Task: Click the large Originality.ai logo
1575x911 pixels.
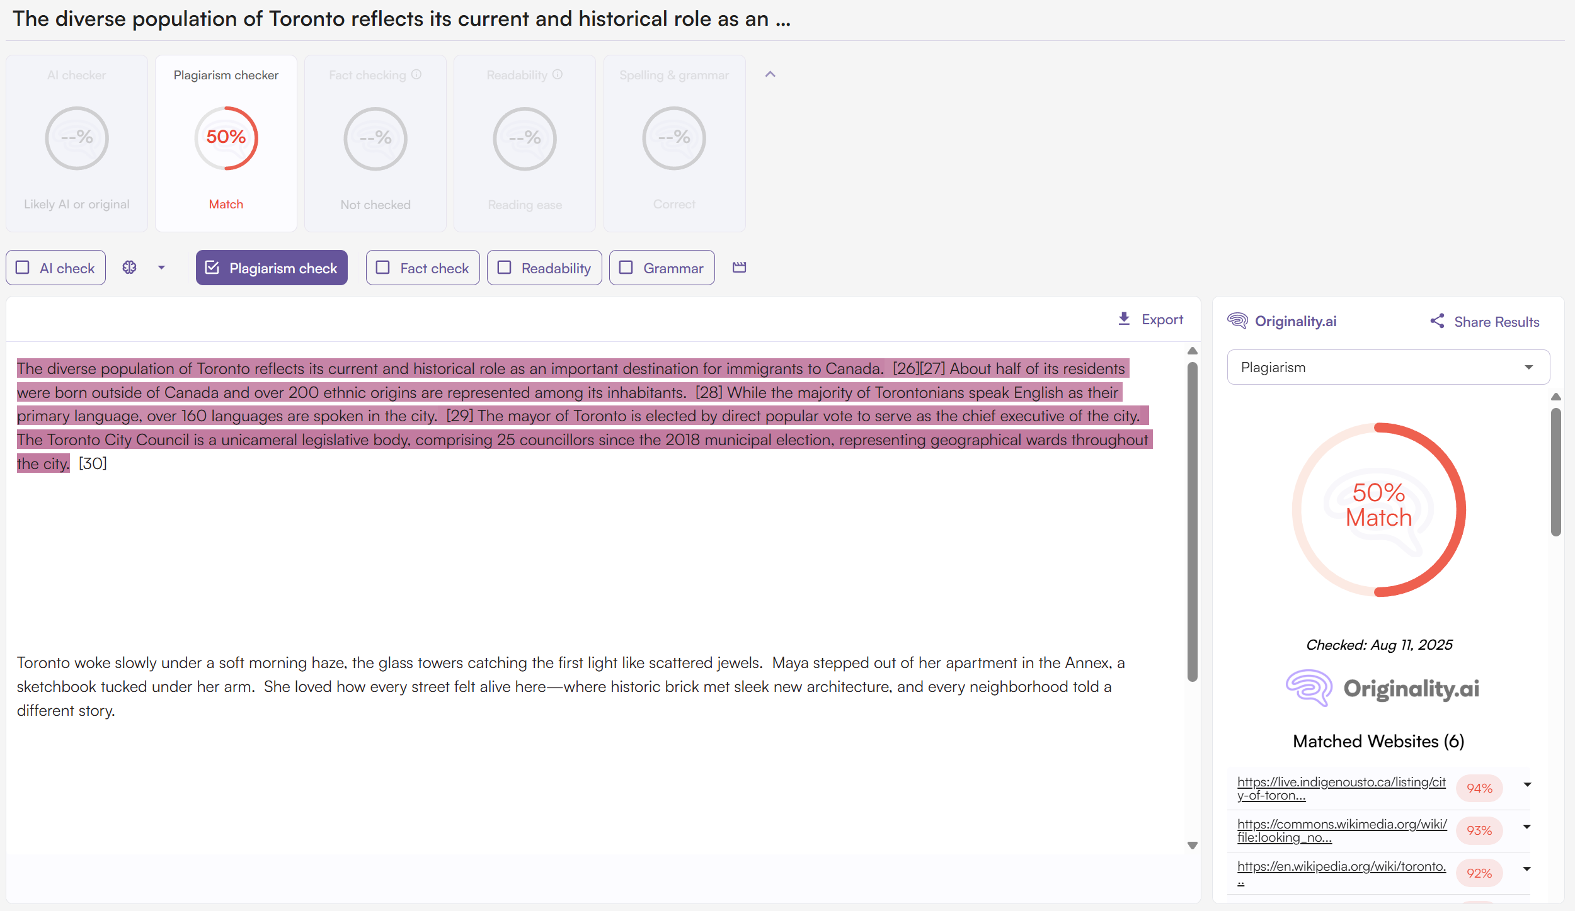Action: 1382,687
